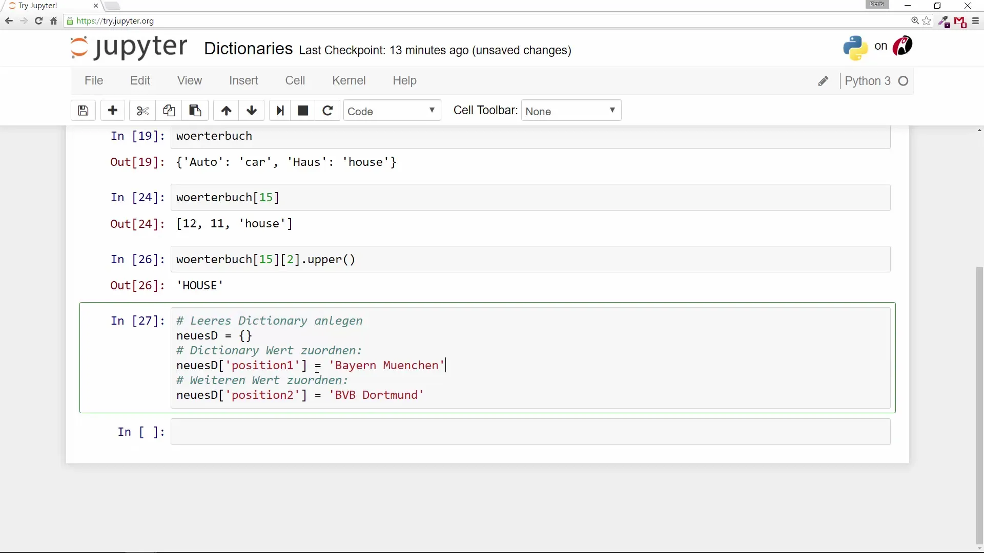Open the Kernel menu
The image size is (984, 553).
click(349, 80)
